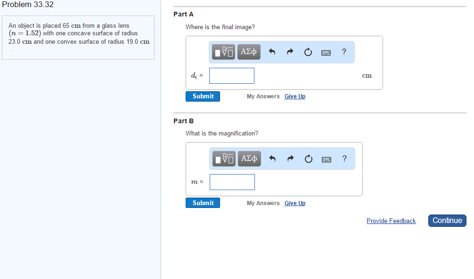
Task: Click Give Up link for Part A
Action: click(295, 96)
